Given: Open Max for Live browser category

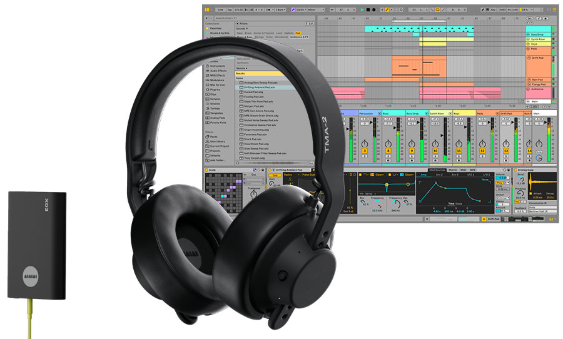Looking at the screenshot, I should click(x=215, y=85).
